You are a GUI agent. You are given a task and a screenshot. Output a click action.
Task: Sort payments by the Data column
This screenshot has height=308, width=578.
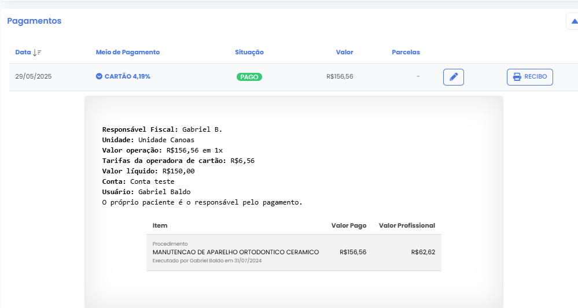(28, 52)
